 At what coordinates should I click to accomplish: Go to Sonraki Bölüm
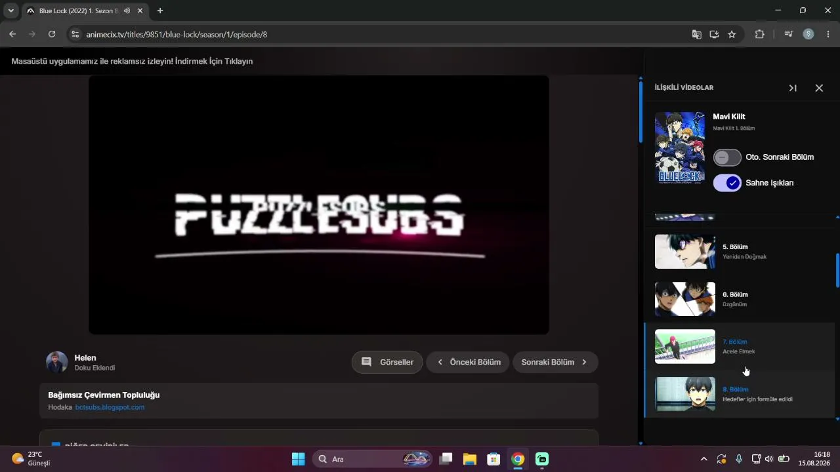click(555, 363)
